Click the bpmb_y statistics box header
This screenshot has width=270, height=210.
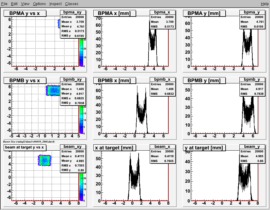click(x=252, y=79)
